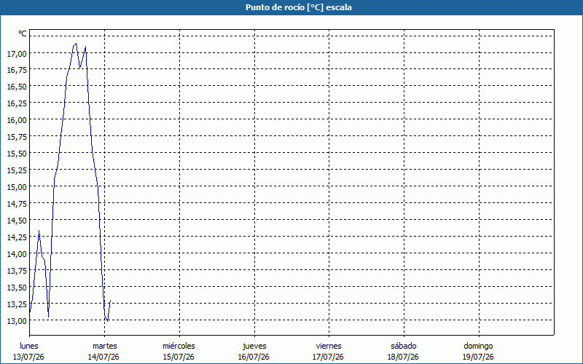Click the date 15/07/26
583x364 pixels.
pos(179,357)
